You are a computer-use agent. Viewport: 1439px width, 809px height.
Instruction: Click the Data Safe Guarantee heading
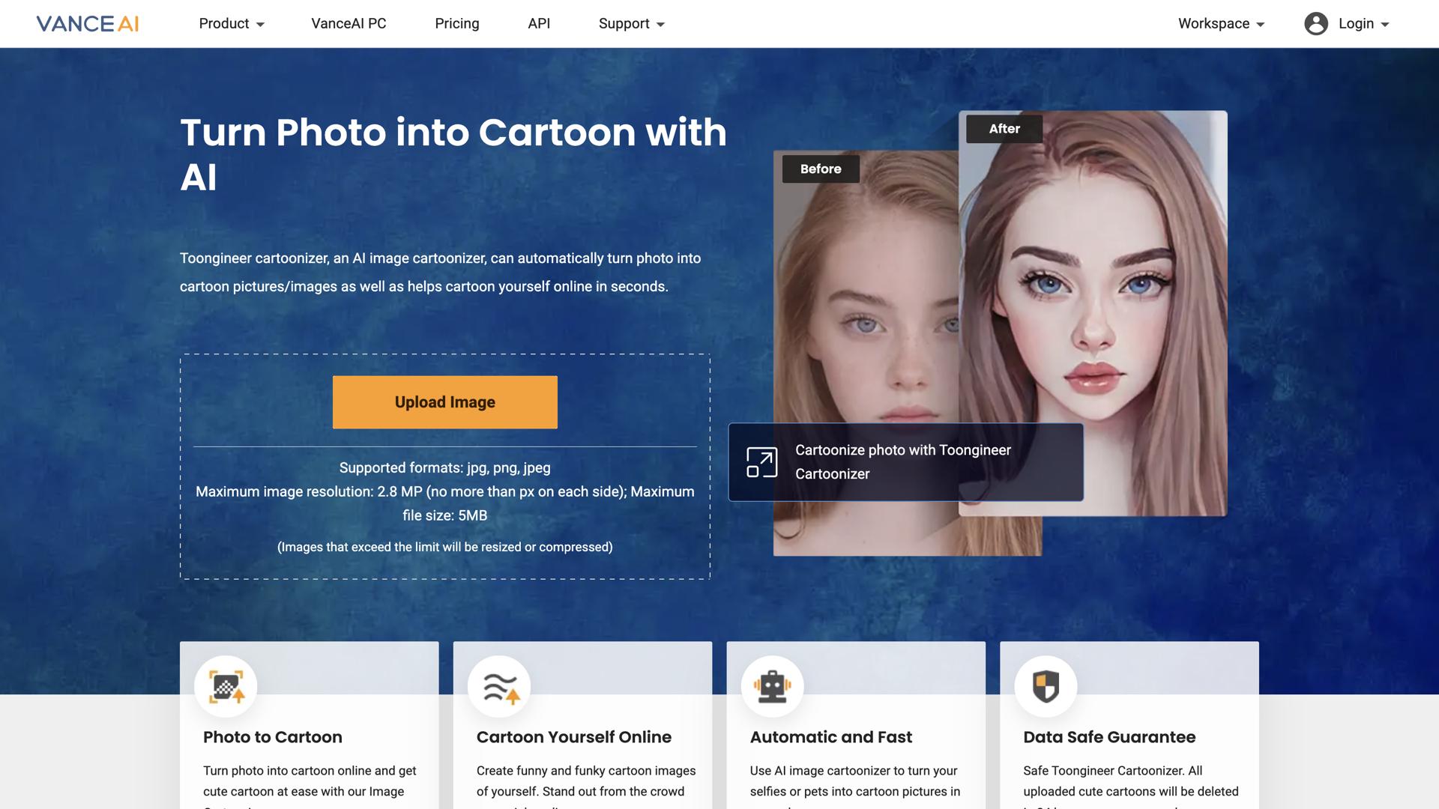pos(1108,737)
